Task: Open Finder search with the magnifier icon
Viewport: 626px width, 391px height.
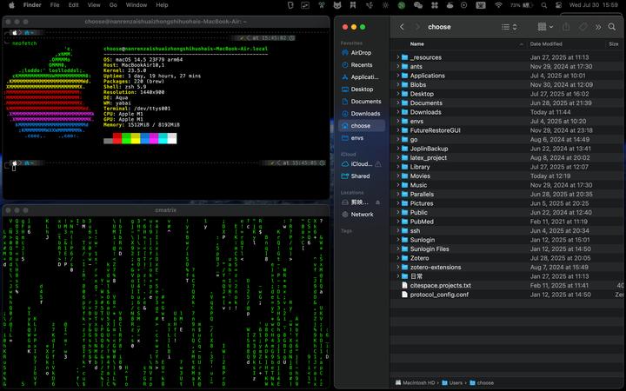Action: coord(612,27)
